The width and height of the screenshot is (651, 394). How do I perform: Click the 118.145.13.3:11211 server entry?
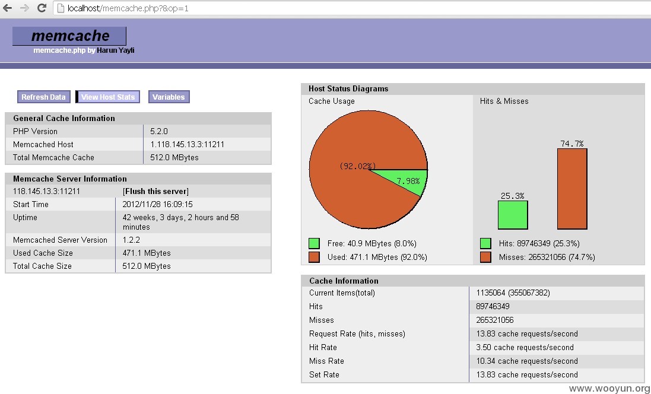[46, 192]
